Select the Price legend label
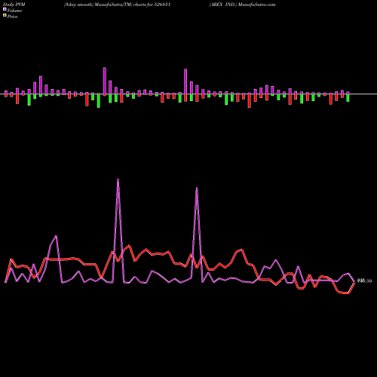This screenshot has width=377, height=377. pos(12,17)
